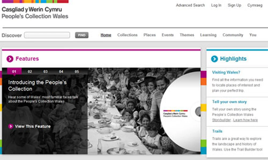Click 'Hear some of Wales' most familiar faces' text
Image resolution: width=268 pixels, height=160 pixels.
tap(43, 99)
